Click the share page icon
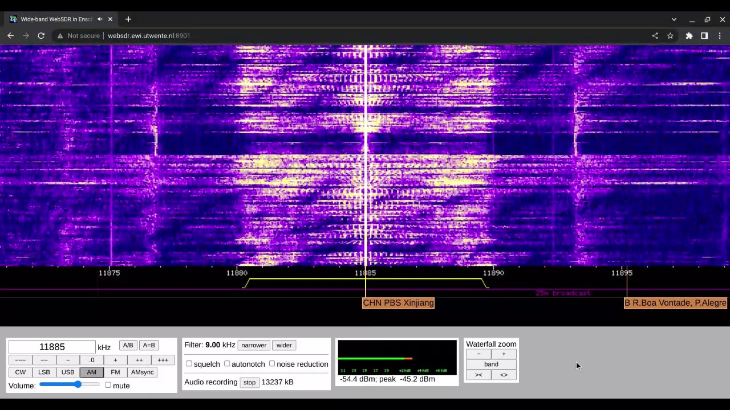The width and height of the screenshot is (730, 410). [655, 35]
